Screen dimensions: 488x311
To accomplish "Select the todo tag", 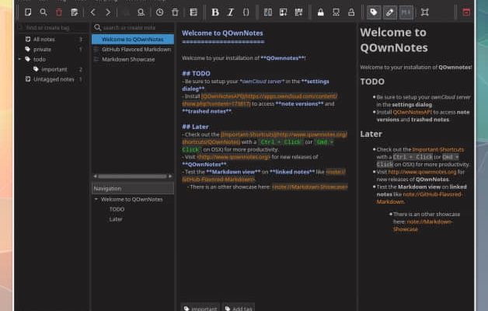I will [40, 59].
